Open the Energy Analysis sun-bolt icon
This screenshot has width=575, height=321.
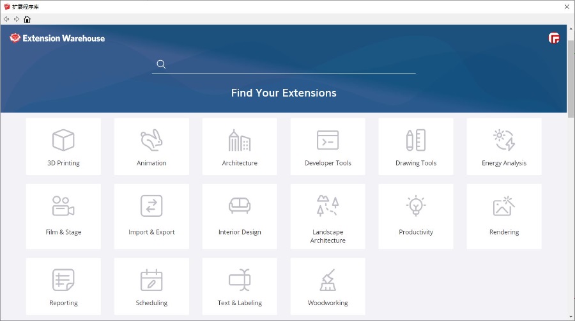[x=504, y=140]
